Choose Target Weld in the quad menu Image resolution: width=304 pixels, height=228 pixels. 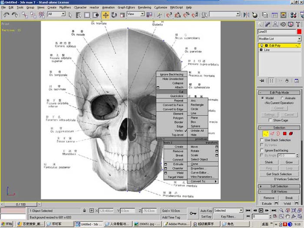[175, 177]
